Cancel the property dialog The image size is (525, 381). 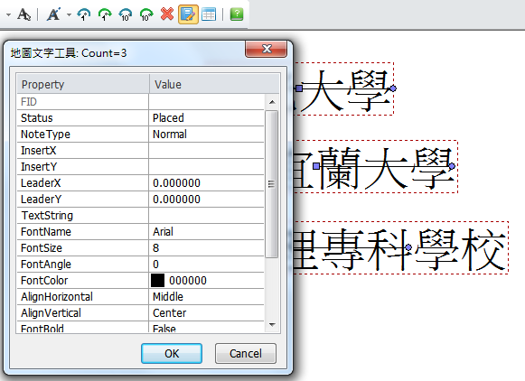[246, 353]
